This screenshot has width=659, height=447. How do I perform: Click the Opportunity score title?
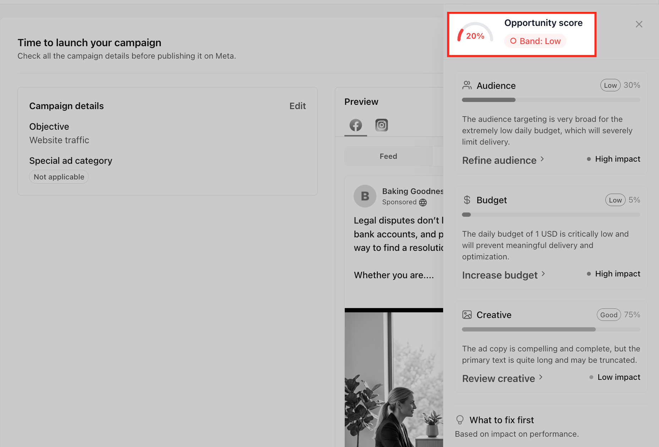tap(544, 23)
